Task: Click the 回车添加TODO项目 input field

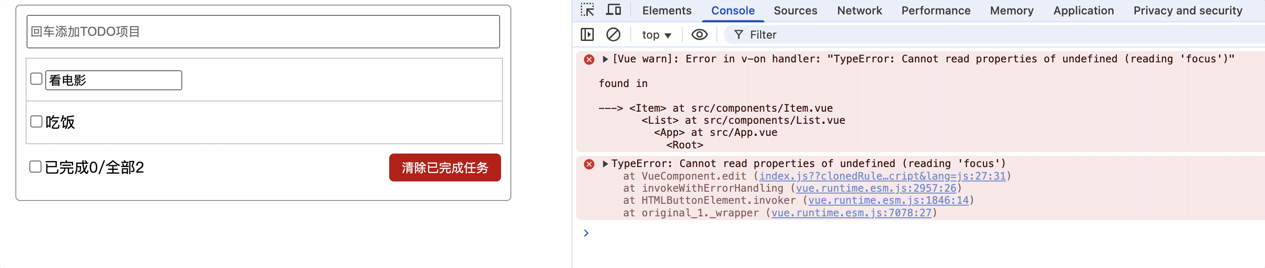Action: tap(263, 32)
